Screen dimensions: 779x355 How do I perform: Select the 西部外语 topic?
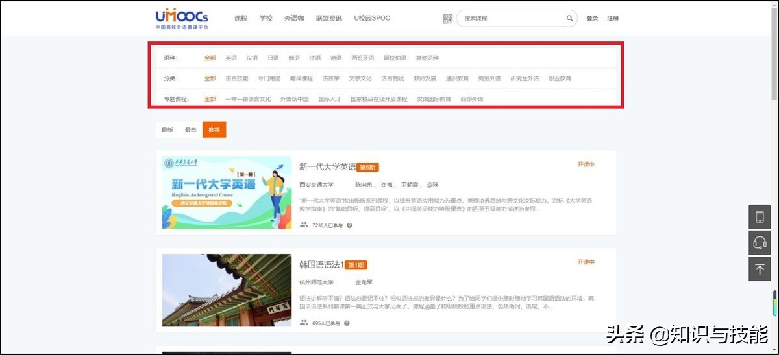471,99
